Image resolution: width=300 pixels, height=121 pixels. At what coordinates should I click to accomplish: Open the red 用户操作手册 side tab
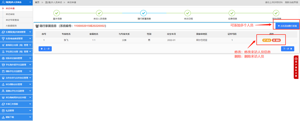coord(296,67)
